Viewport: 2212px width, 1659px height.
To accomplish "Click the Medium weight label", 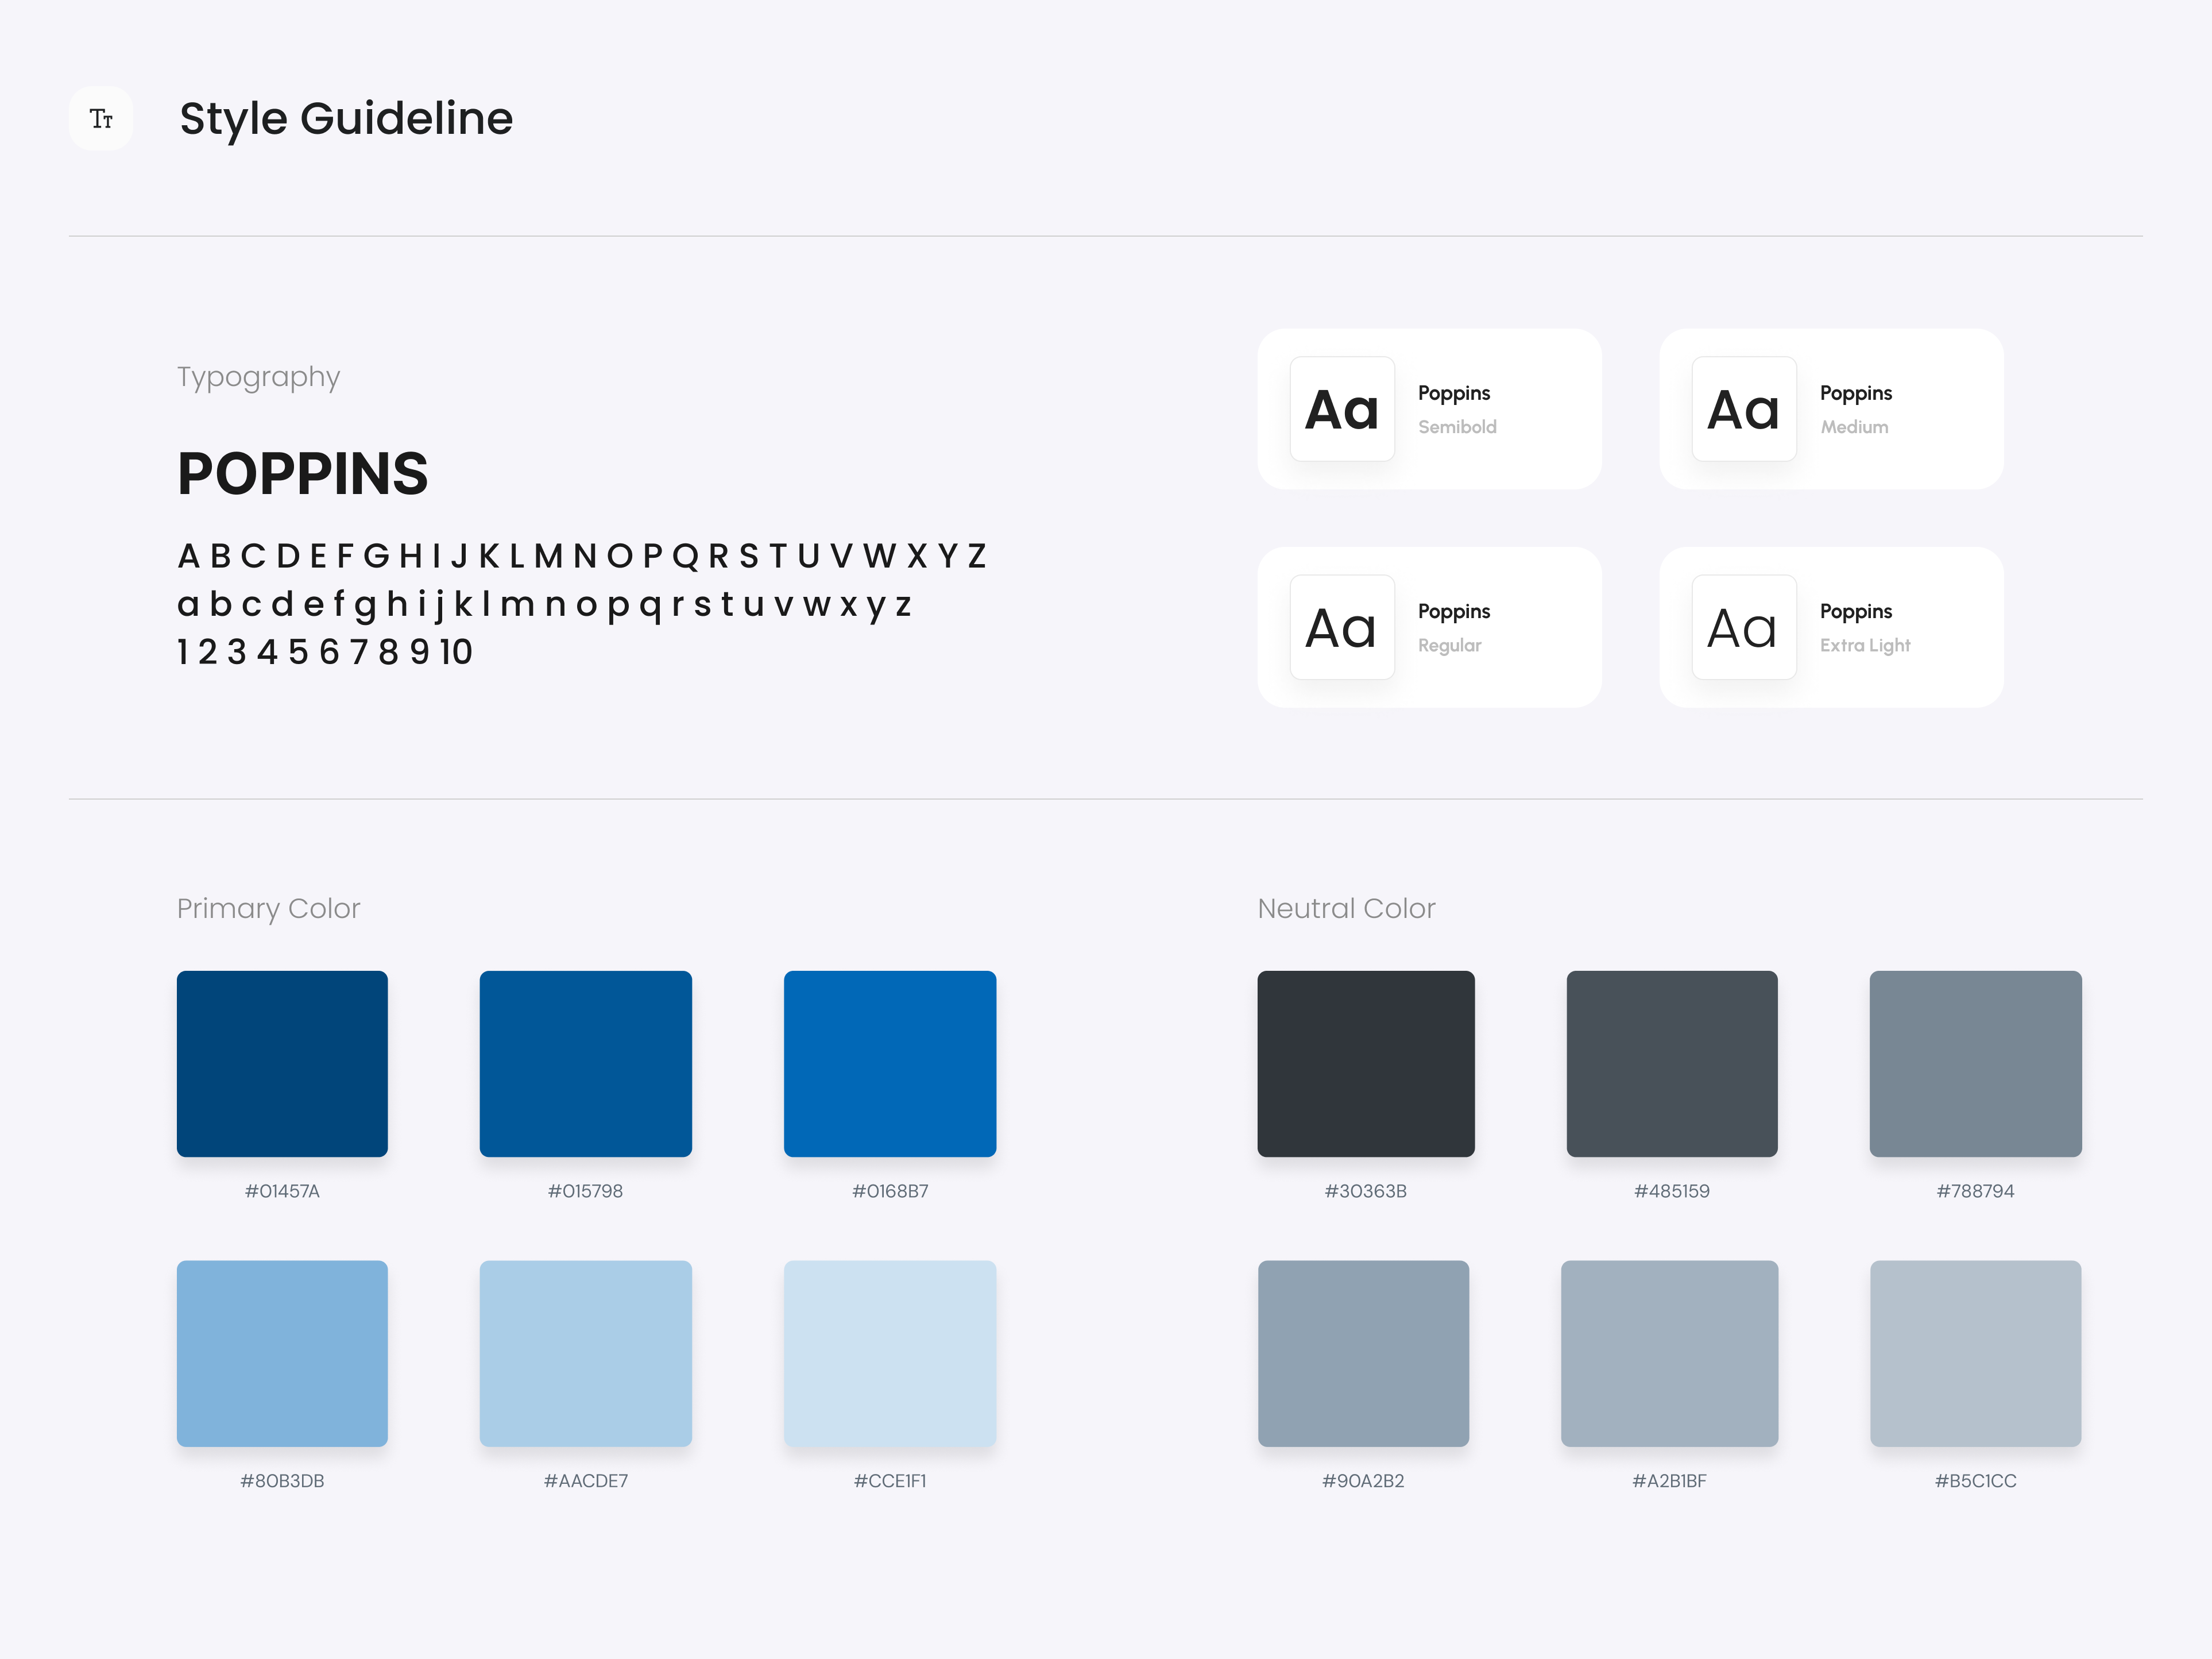I will [x=1854, y=427].
